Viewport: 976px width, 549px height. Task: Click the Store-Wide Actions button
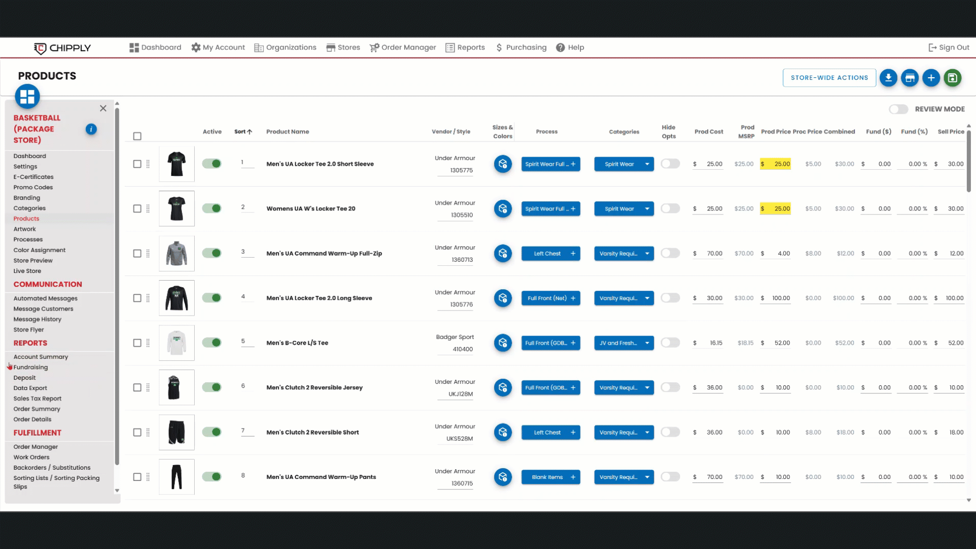point(829,78)
